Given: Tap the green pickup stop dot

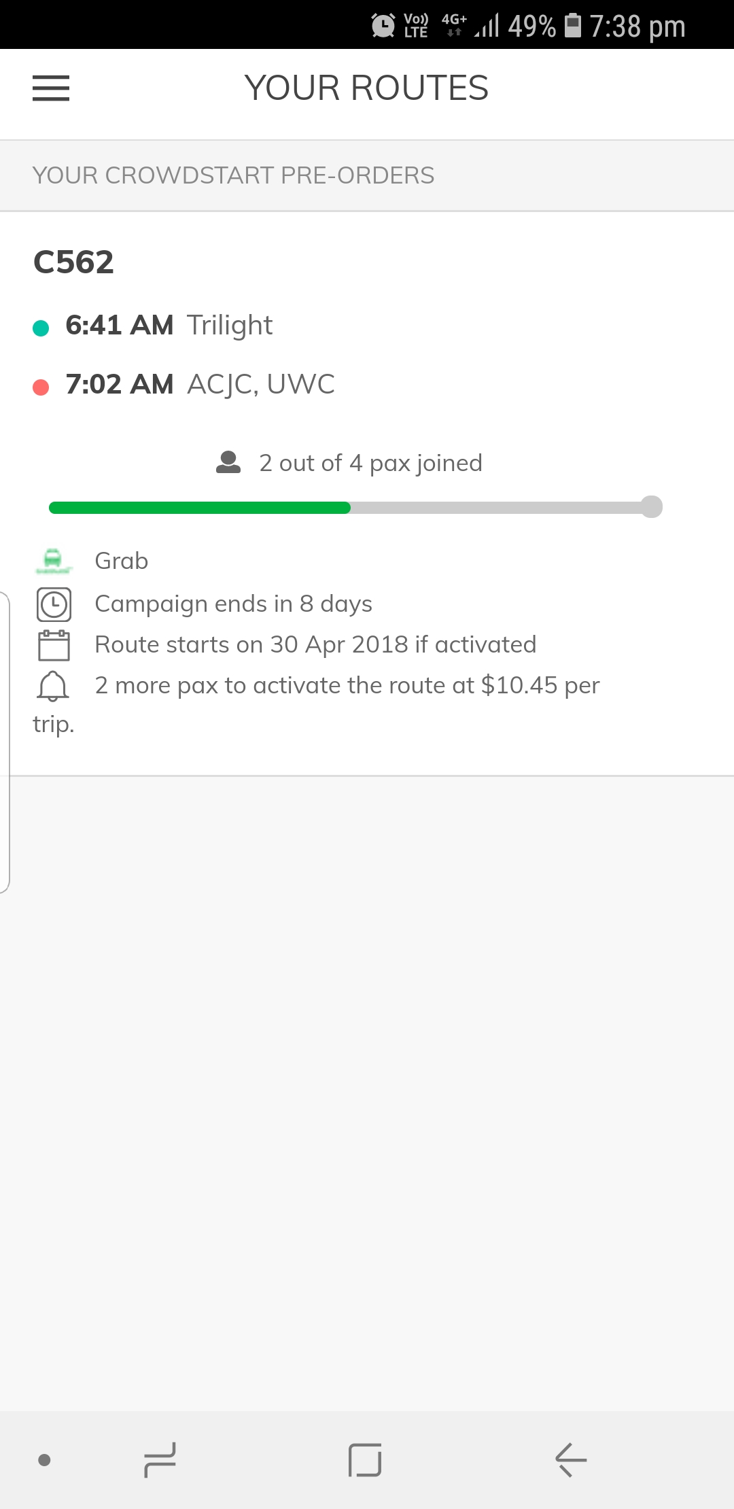Looking at the screenshot, I should [x=41, y=328].
